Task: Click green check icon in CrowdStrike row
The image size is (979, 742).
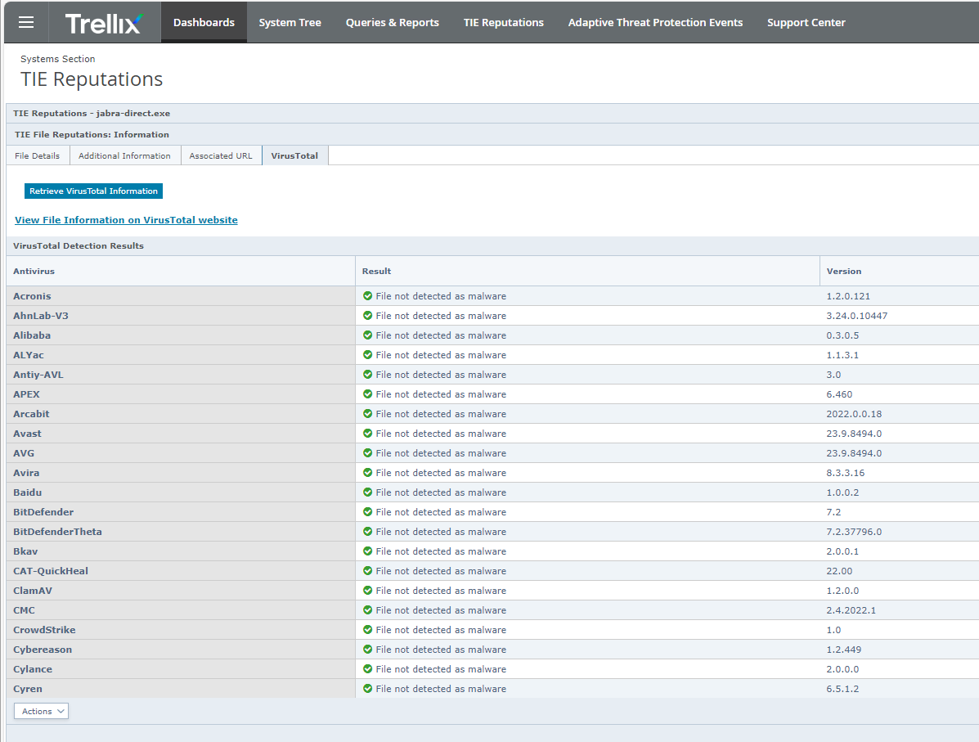Action: (368, 630)
